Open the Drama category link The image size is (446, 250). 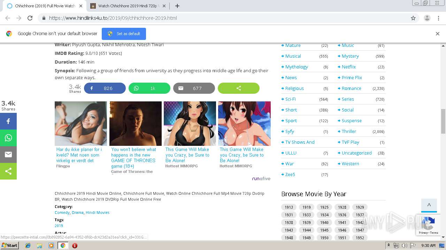(x=77, y=212)
